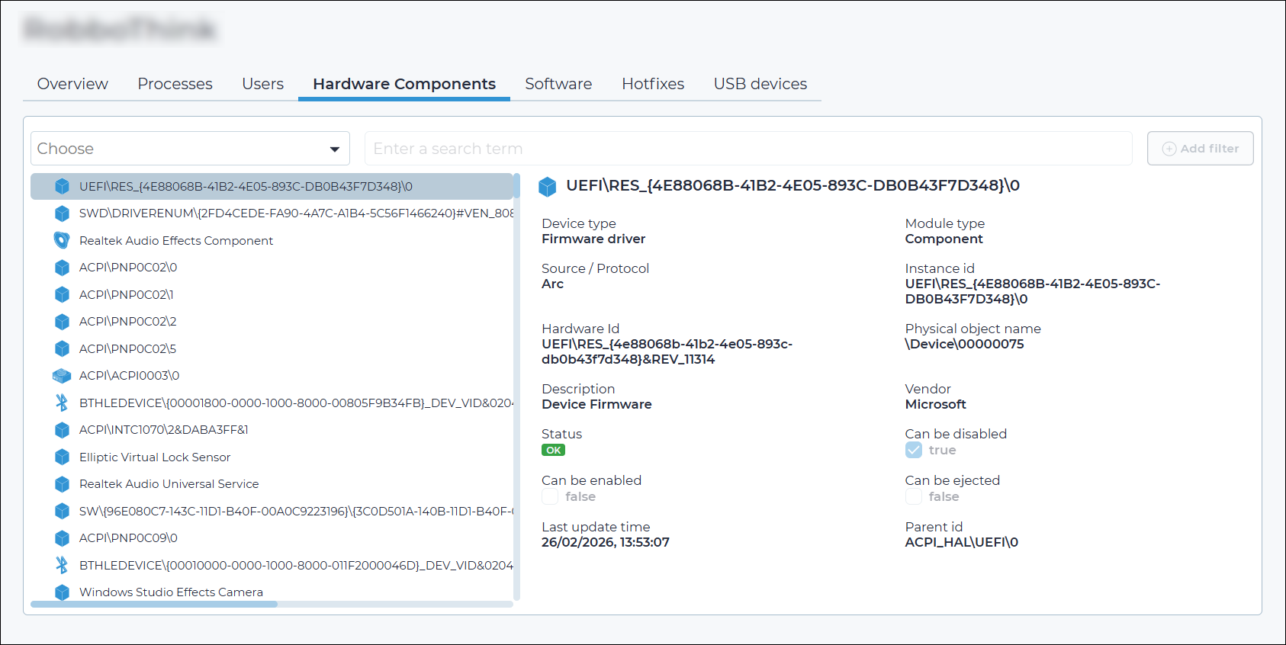The image size is (1286, 645).
Task: Click the Bluetooth icon for BTHLEDEVICE\{00010000 entry
Action: click(x=62, y=565)
